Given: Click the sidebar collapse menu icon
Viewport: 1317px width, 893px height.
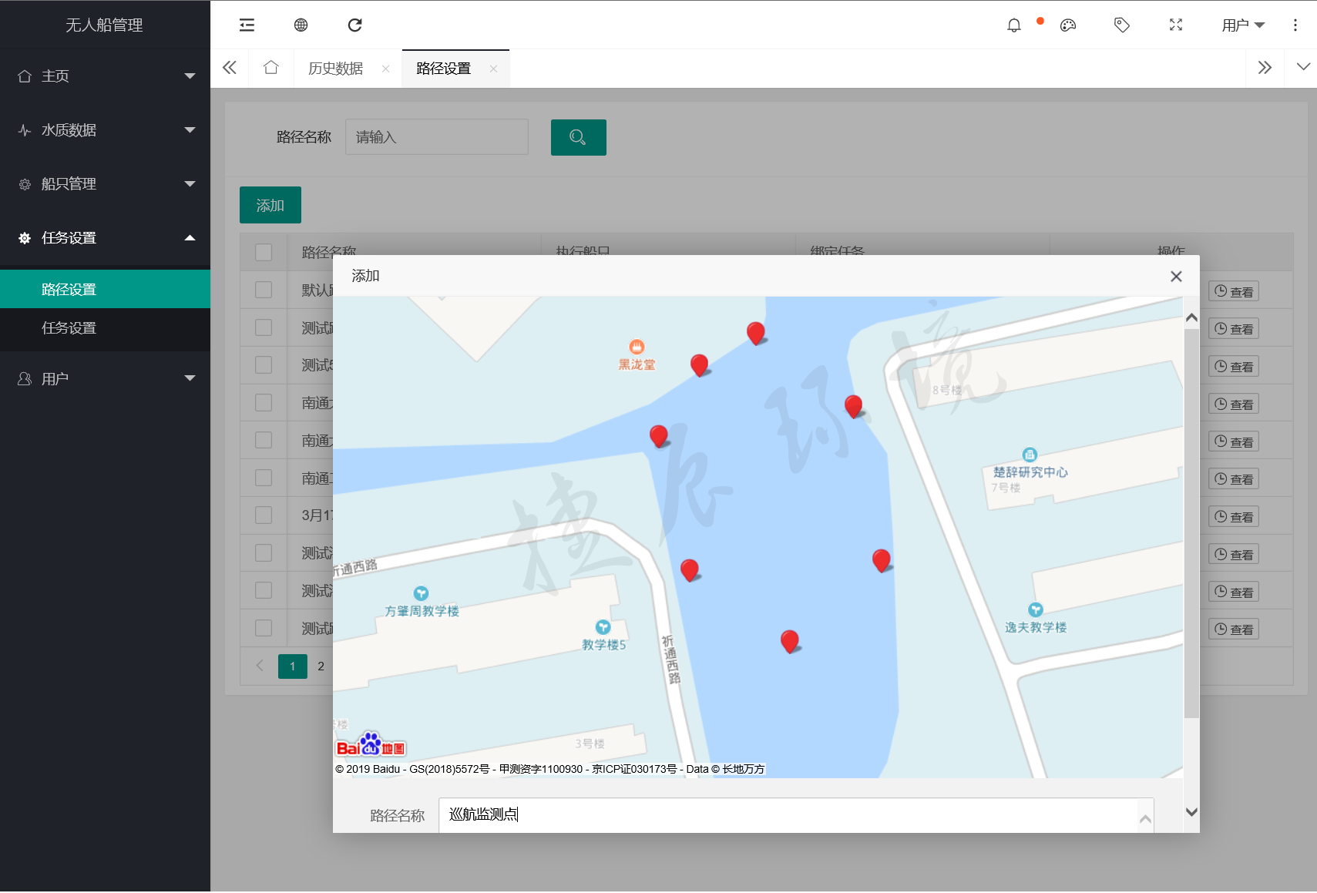Looking at the screenshot, I should click(247, 25).
